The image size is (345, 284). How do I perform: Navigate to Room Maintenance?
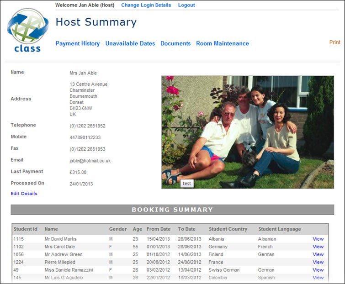tap(223, 44)
